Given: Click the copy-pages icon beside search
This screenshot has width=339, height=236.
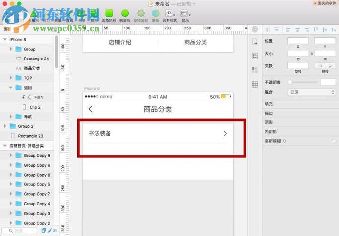Looking at the screenshot, I should [x=44, y=231].
